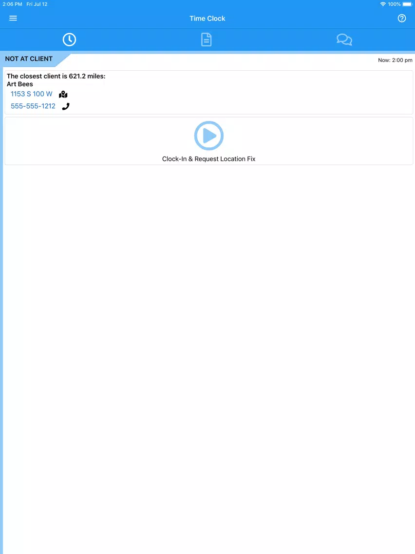Select the Time Clock header title
Viewport: 415px width, 554px height.
pos(207,19)
